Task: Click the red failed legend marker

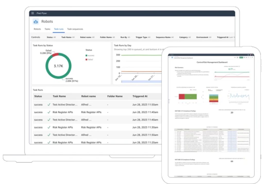Action: pos(86,59)
